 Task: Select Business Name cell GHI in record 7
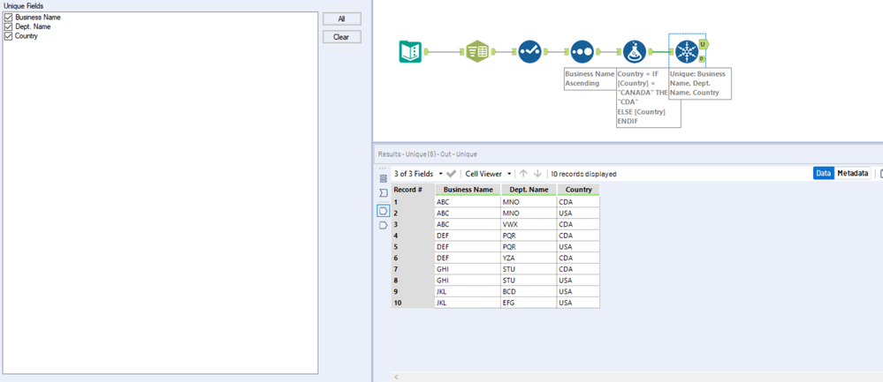(468, 268)
